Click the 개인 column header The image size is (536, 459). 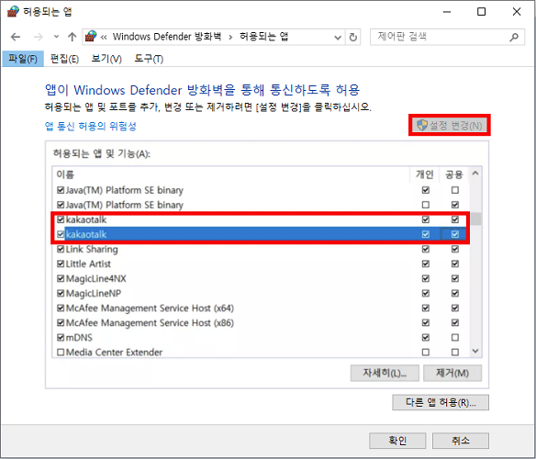coord(425,174)
